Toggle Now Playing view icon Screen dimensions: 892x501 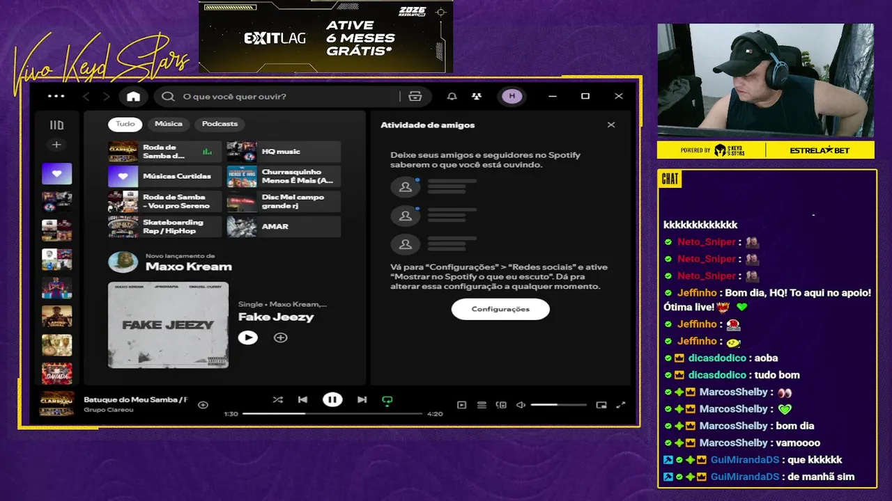pos(461,405)
